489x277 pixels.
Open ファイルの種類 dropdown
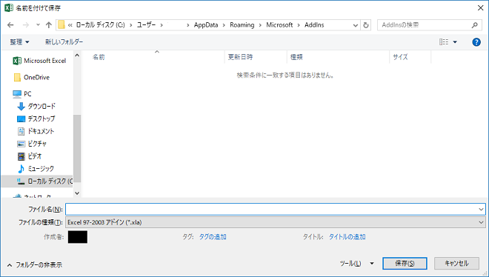click(x=275, y=222)
